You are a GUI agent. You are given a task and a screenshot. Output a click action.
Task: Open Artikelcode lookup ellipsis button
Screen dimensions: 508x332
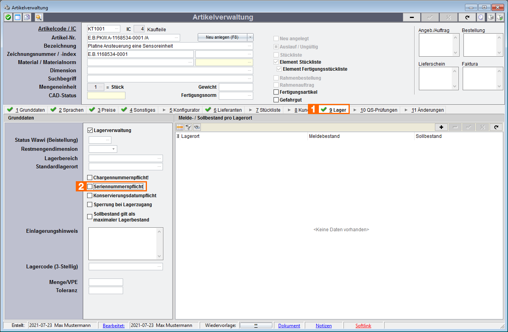[x=116, y=29]
